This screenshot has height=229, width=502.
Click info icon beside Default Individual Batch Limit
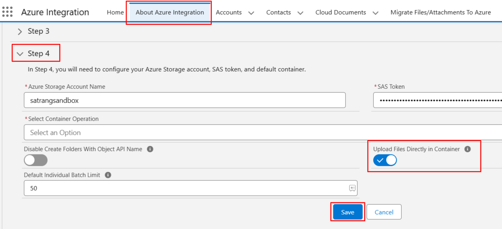pos(108,175)
